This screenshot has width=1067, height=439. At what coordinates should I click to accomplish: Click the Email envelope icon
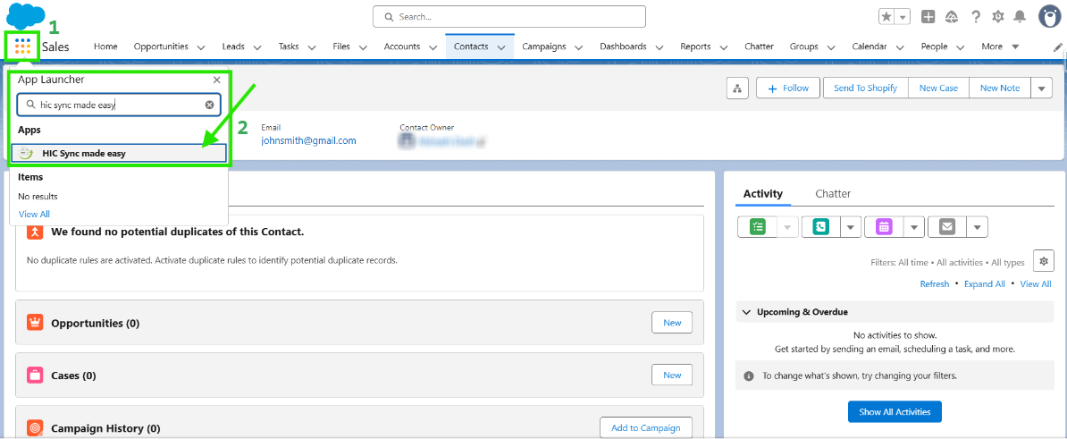pos(946,226)
